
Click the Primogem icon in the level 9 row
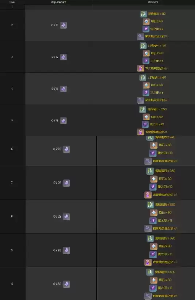click(154, 246)
